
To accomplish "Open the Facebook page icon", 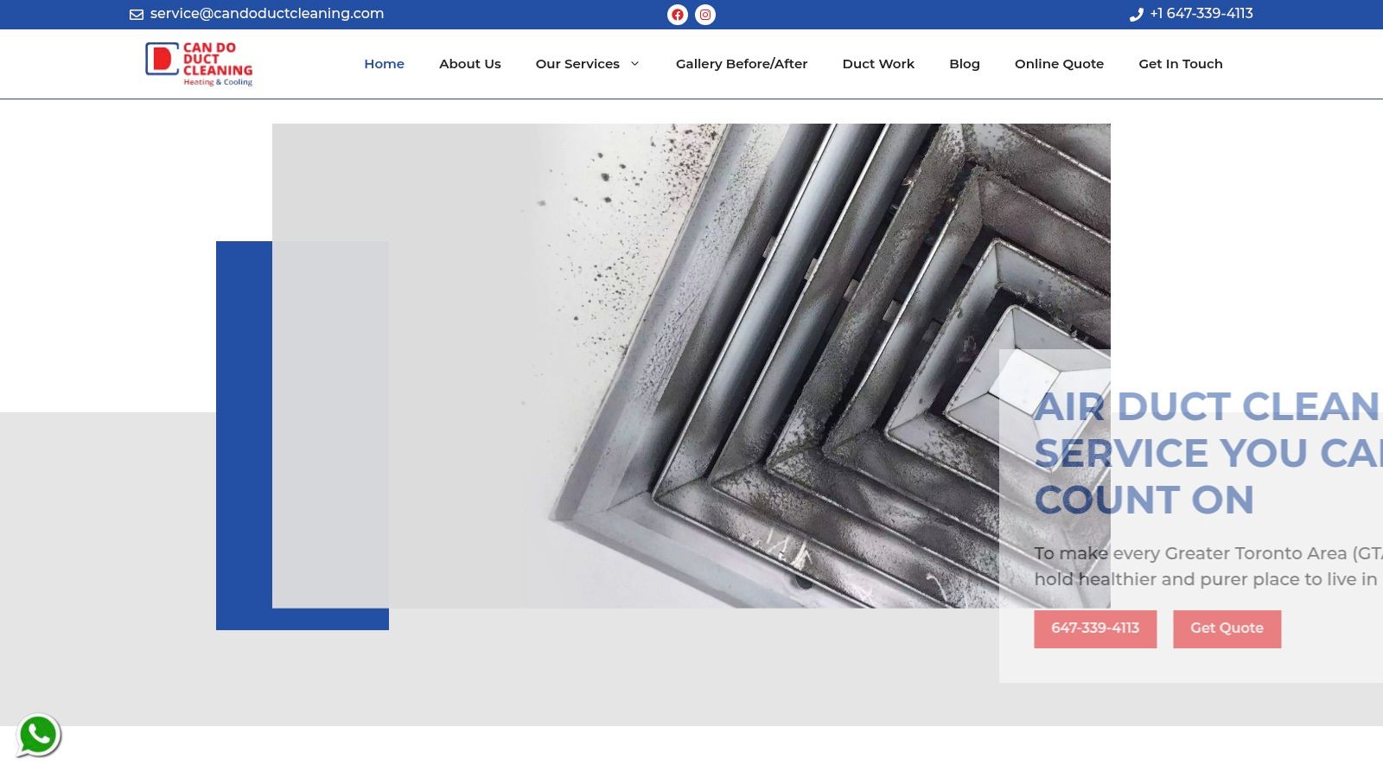I will (x=678, y=15).
